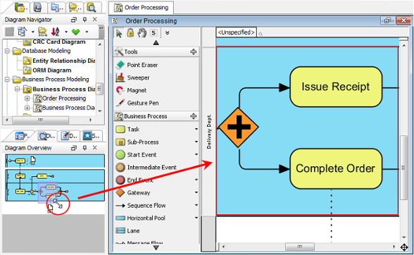This screenshot has width=414, height=255.
Task: Switch to the P.. lower pane tab
Action: (x=22, y=136)
